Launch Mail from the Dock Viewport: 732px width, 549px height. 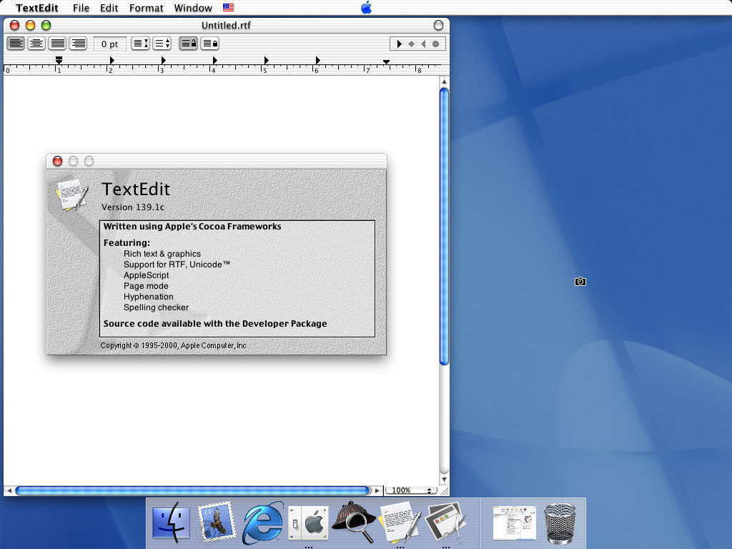tap(216, 523)
